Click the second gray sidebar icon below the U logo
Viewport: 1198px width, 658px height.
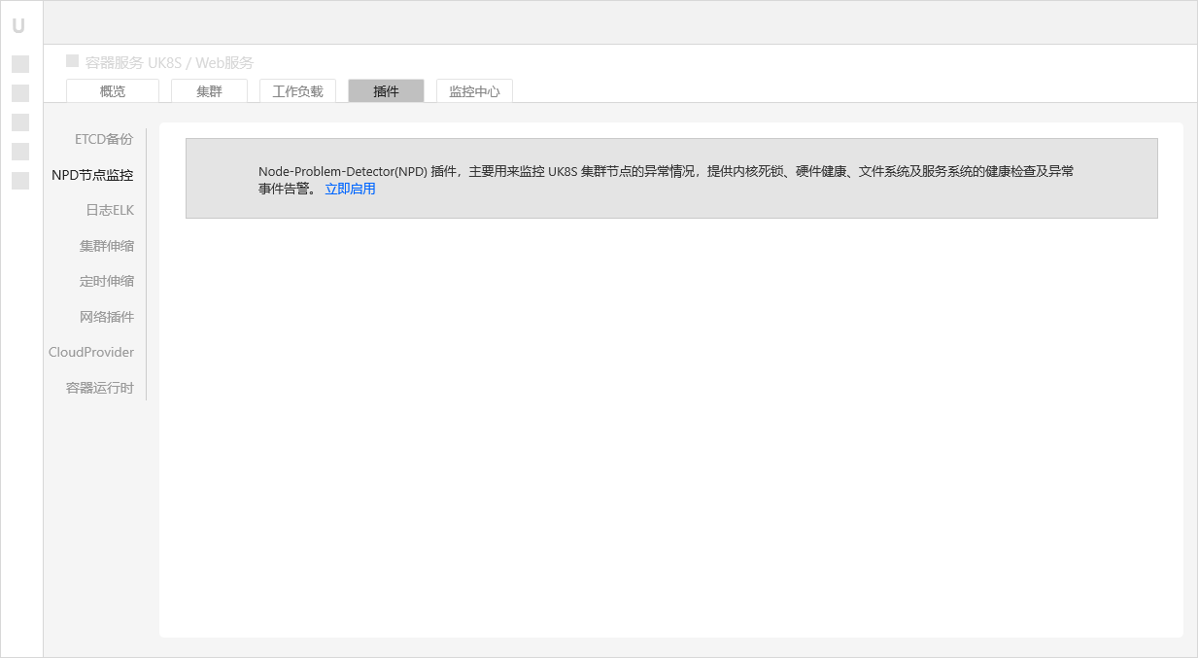click(x=20, y=93)
